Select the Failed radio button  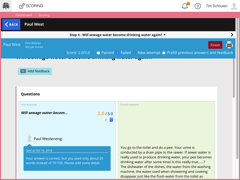(117, 53)
